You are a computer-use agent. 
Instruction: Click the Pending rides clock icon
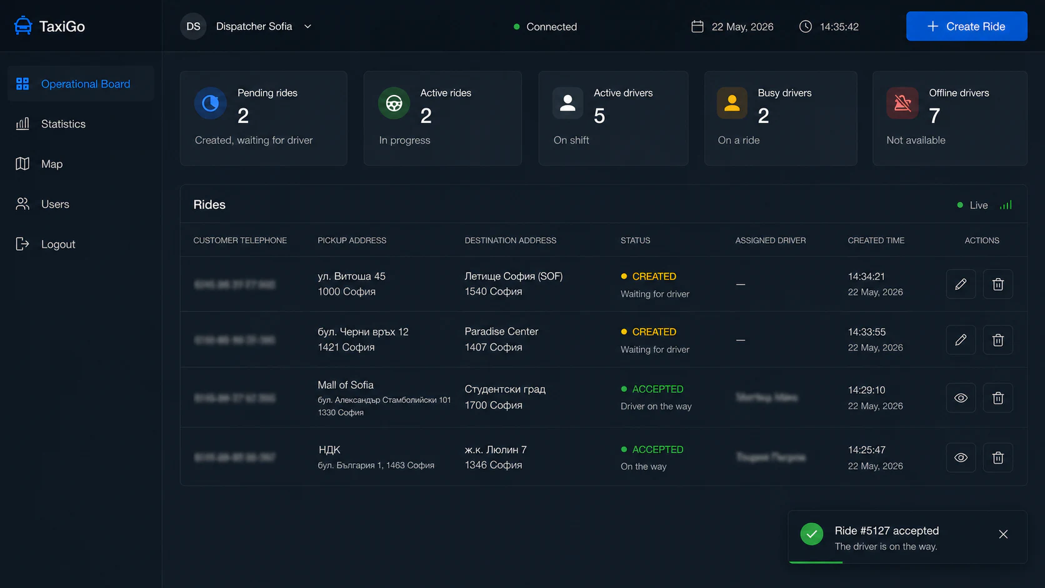(211, 103)
